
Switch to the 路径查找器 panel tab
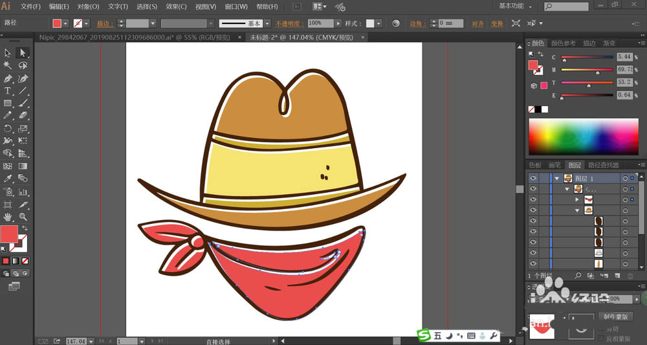[602, 165]
